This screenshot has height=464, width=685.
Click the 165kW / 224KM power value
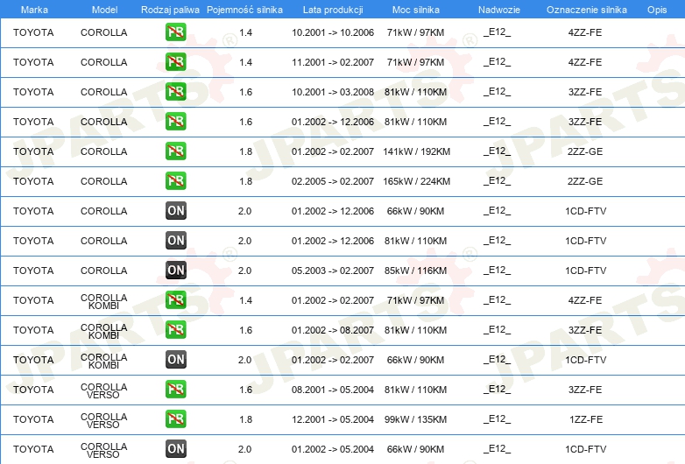pyautogui.click(x=416, y=181)
